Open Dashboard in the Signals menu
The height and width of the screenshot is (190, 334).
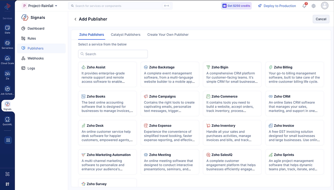41,28
